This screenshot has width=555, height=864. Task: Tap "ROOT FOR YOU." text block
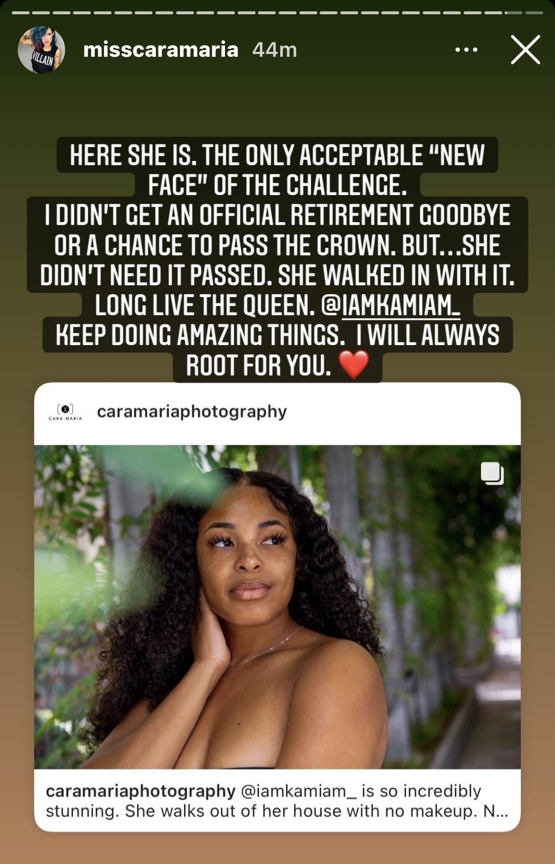[259, 365]
